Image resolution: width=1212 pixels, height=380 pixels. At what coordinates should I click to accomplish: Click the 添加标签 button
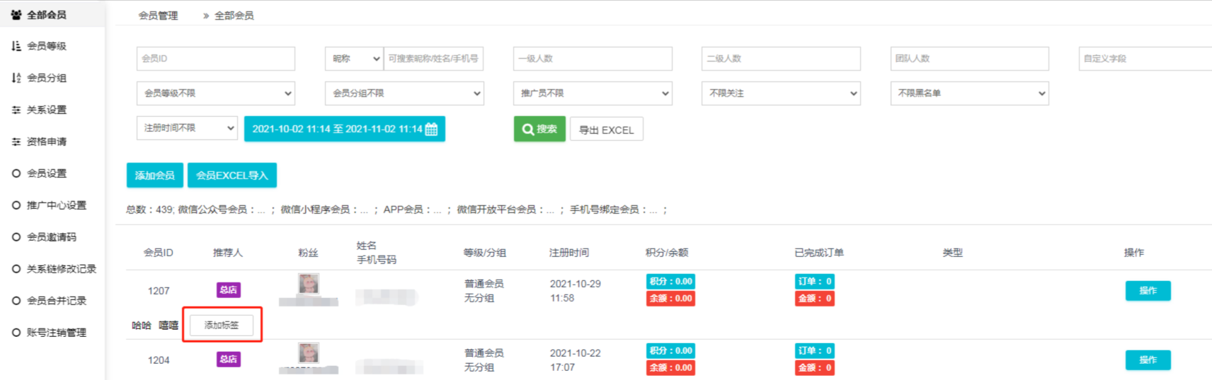click(222, 325)
